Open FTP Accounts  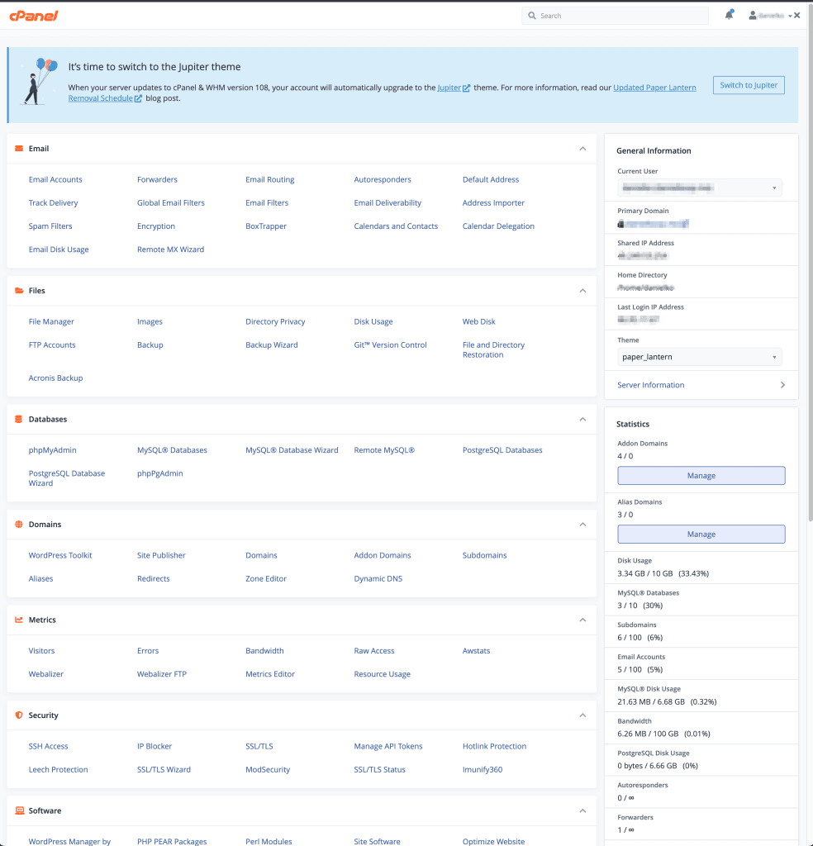pyautogui.click(x=52, y=345)
